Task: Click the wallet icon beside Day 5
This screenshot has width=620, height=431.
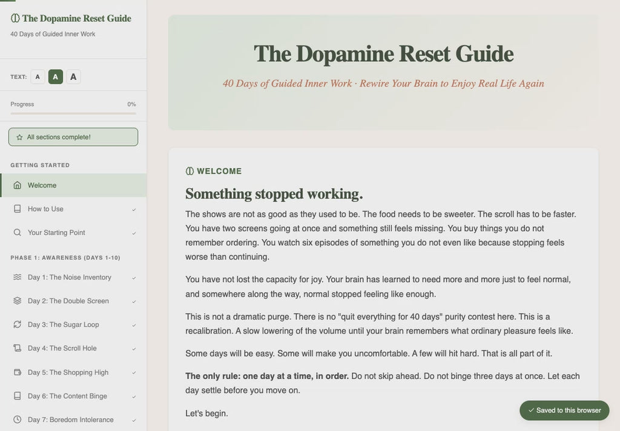Action: click(x=18, y=372)
